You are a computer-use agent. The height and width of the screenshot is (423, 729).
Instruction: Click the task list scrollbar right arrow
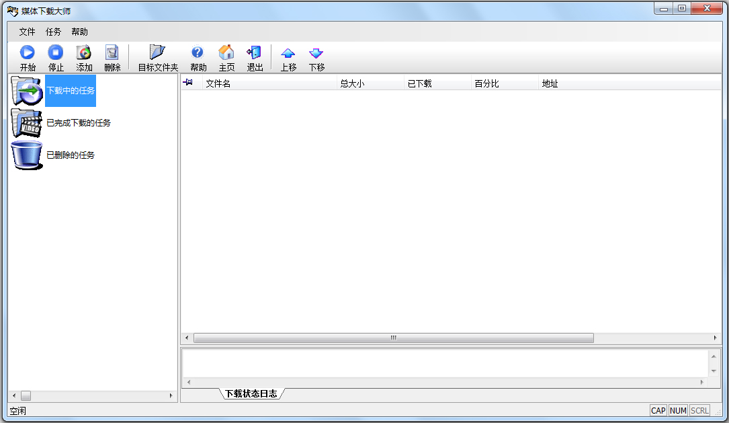coord(715,338)
